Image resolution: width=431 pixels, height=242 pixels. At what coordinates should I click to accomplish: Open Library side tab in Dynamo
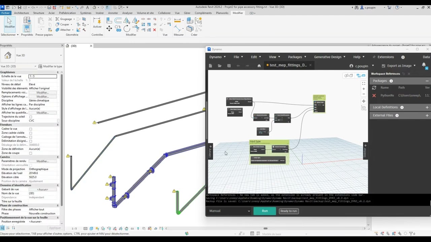(210, 152)
